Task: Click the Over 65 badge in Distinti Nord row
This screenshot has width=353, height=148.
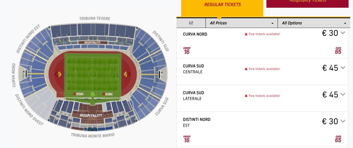Action: (x=338, y=139)
